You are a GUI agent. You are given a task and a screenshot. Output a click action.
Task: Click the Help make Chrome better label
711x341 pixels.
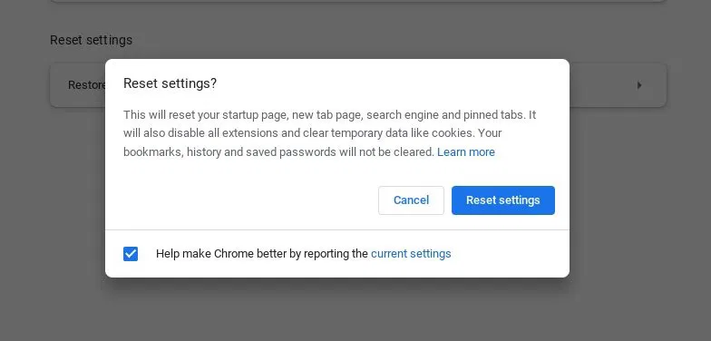click(x=261, y=254)
